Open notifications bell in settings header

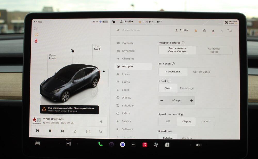[213, 31]
